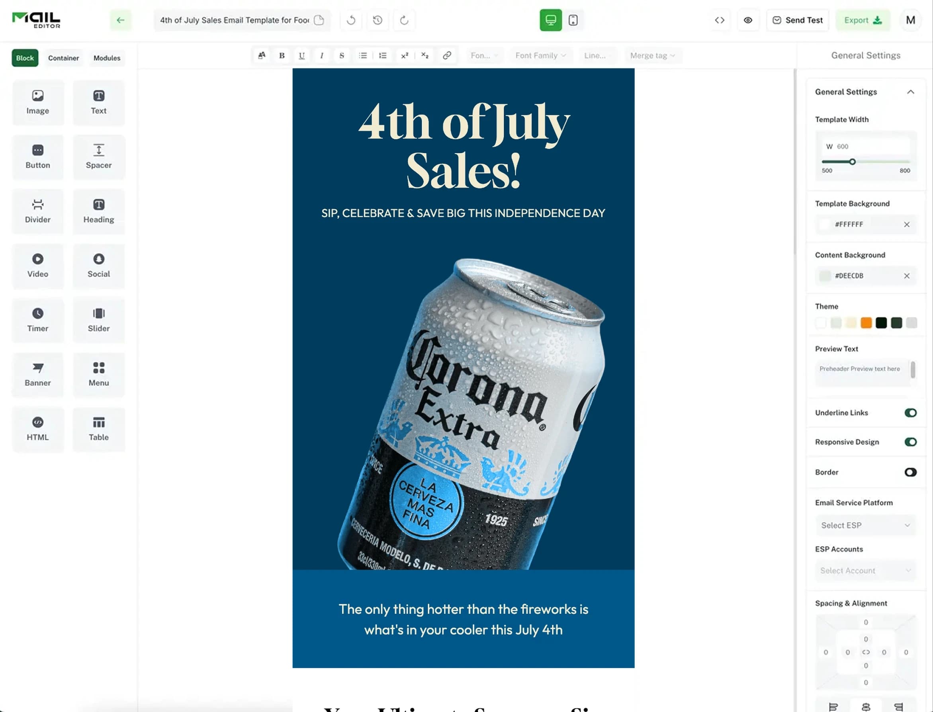The height and width of the screenshot is (712, 933).
Task: Add a Button block
Action: [38, 157]
